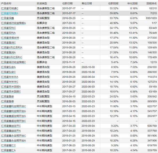The image size is (158, 153).
Task: Select return value 7.91%
Action: (115, 72)
